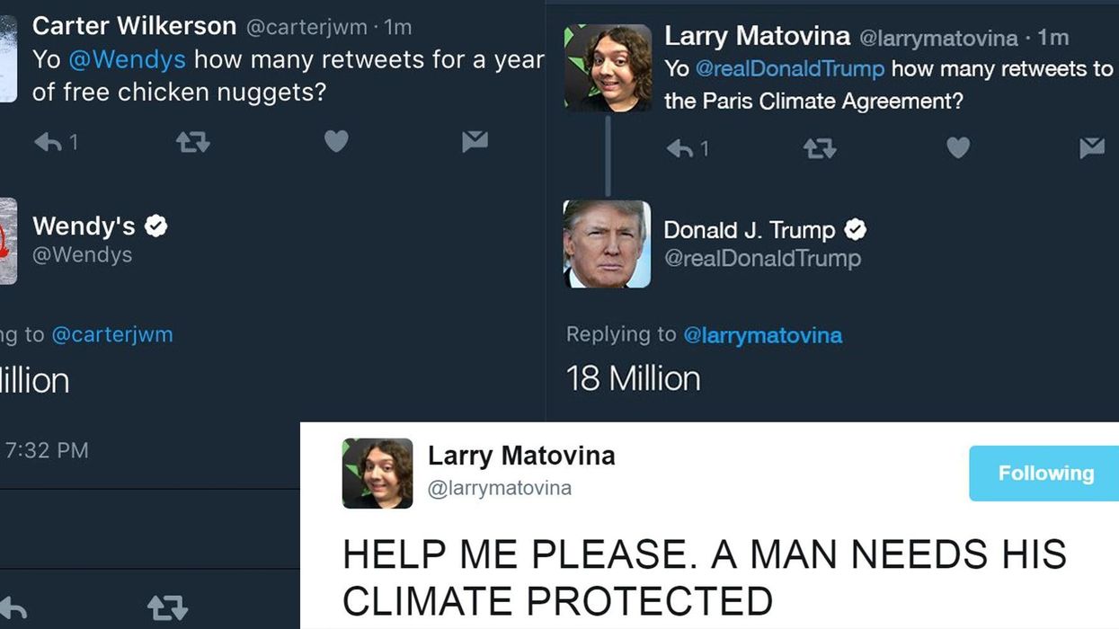Send Carter Wilkerson's tweet via direct message icon
Screen dimensions: 1119x629
pyautogui.click(x=475, y=140)
